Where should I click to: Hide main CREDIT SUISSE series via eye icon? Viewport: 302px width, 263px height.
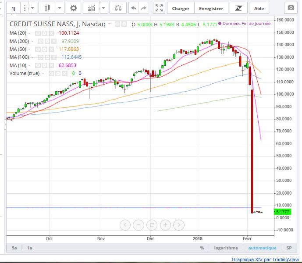[117, 24]
